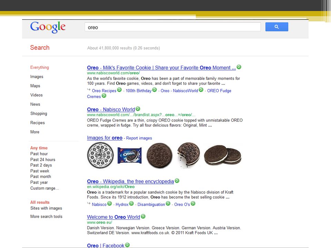The height and width of the screenshot is (248, 331).
Task: Switch to Recipes search results
Action: [x=37, y=123]
